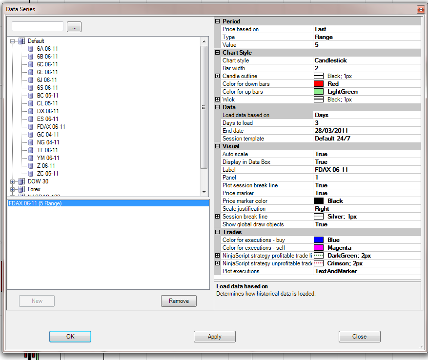Select the 6J 06-11 instrument icon
The width and height of the screenshot is (428, 360).
click(x=31, y=80)
